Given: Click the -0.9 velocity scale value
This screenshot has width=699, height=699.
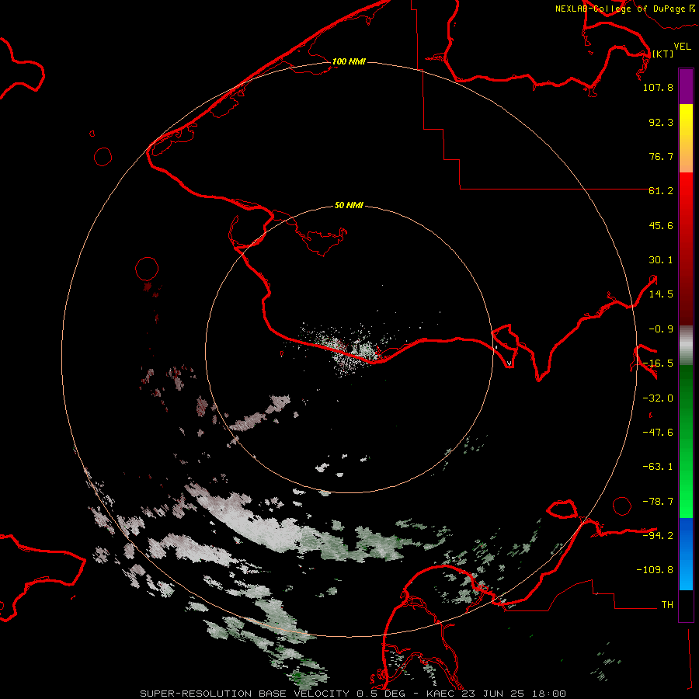Looking at the screenshot, I should (661, 329).
